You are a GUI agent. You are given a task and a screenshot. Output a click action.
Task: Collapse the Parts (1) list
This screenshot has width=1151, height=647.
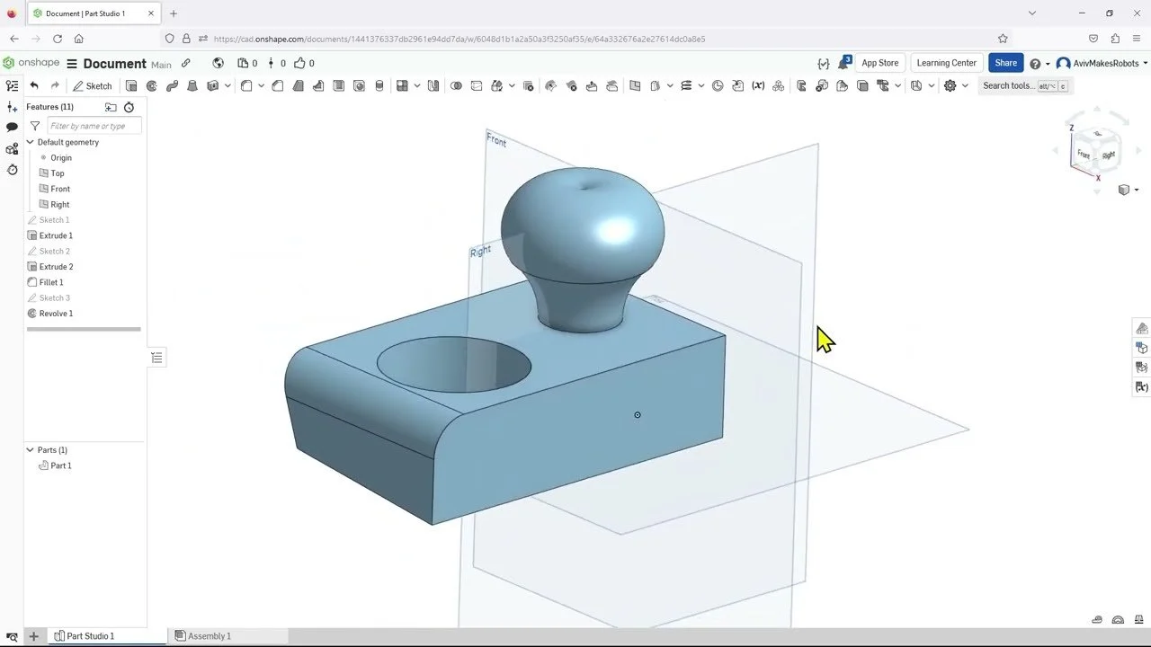(x=30, y=449)
